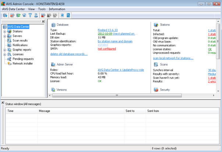The image size is (222, 152).
Task: Click delete old database records link
Action: click(69, 54)
